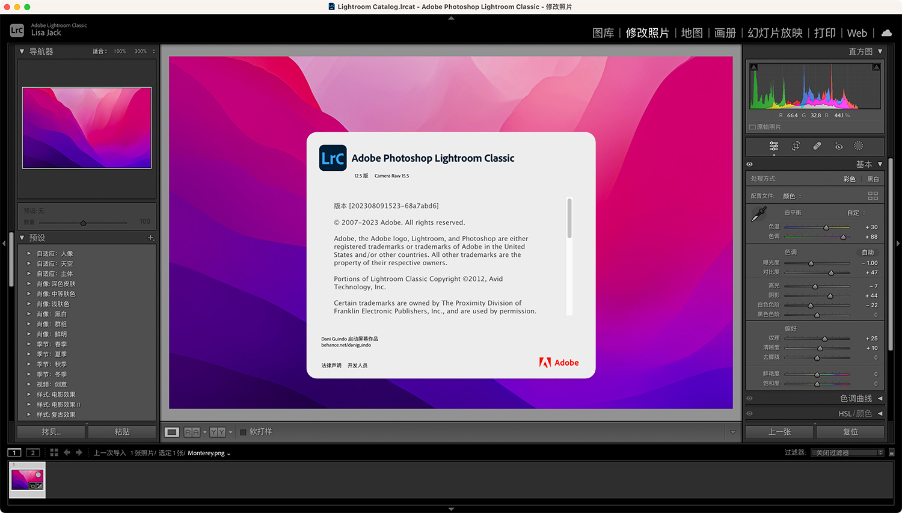Screen dimensions: 902x513
Task: Click the 上一张 button
Action: 779,432
